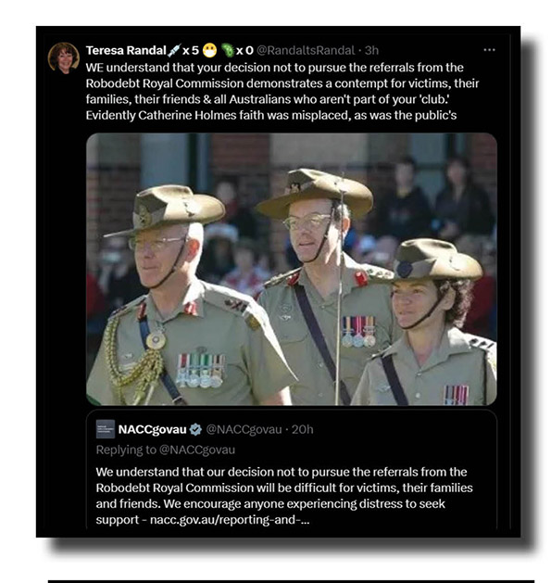Open the 20h quoted tweet timestamp

pyautogui.click(x=303, y=429)
